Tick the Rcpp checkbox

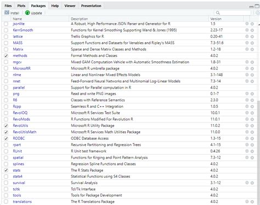pyautogui.click(x=6, y=107)
